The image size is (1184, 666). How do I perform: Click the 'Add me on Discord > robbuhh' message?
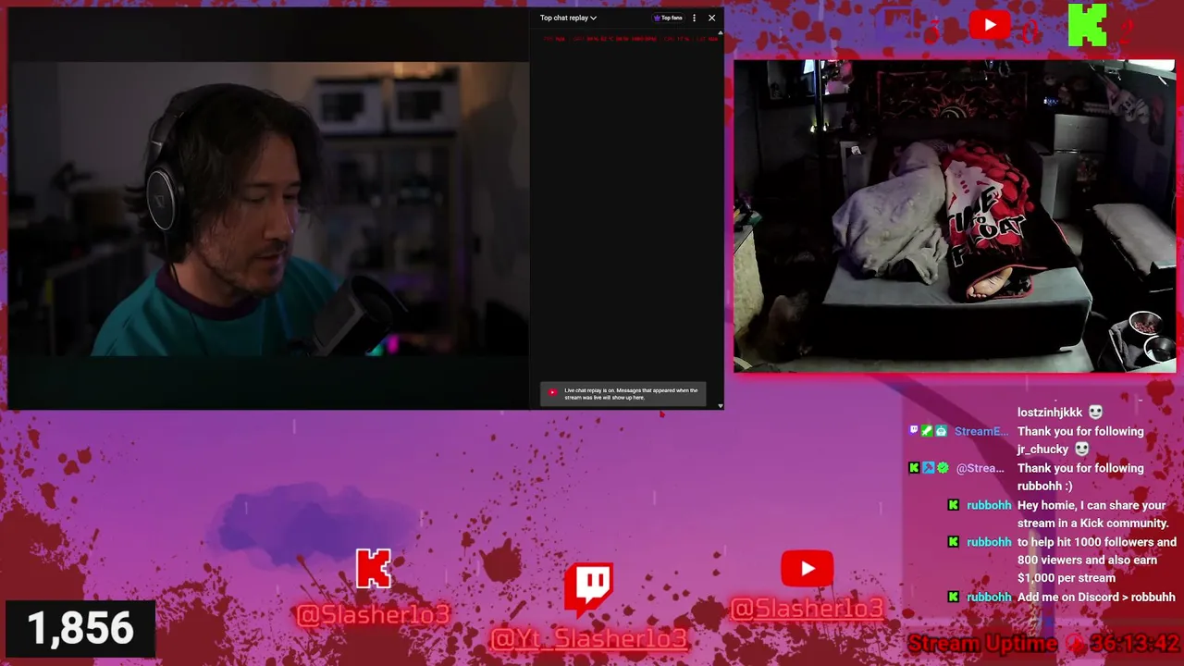click(1096, 598)
